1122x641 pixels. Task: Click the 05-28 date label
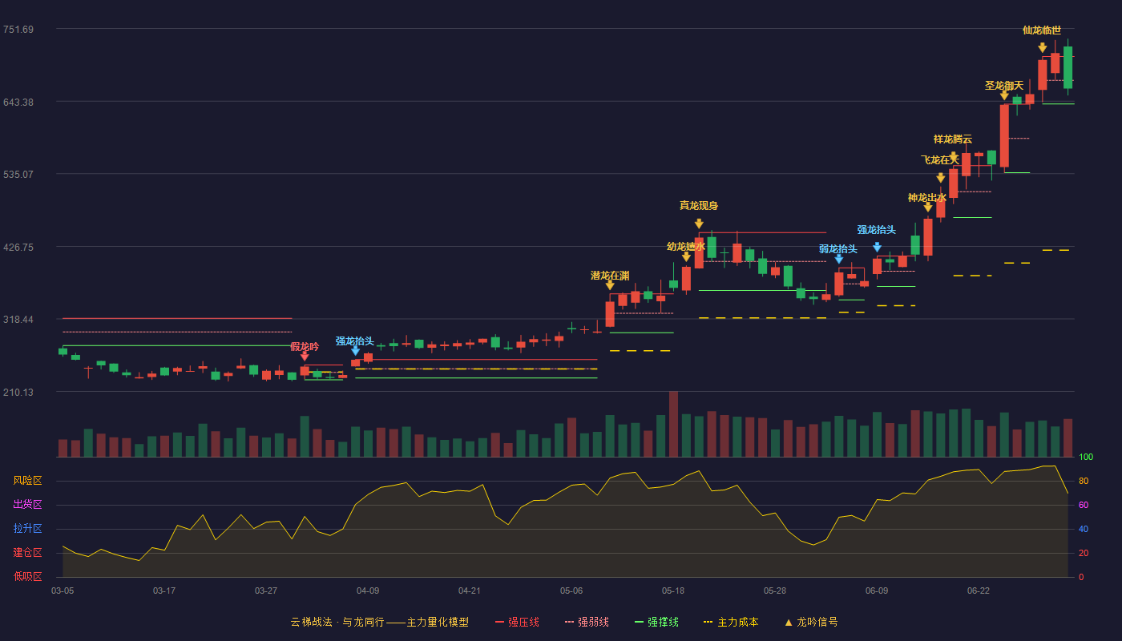click(775, 591)
